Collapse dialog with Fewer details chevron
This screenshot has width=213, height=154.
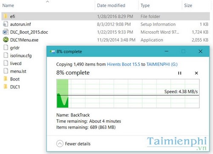click(60, 144)
